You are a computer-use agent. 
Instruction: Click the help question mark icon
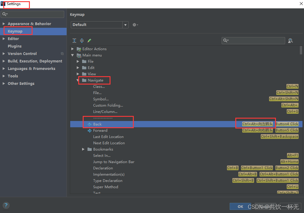click(6, 205)
